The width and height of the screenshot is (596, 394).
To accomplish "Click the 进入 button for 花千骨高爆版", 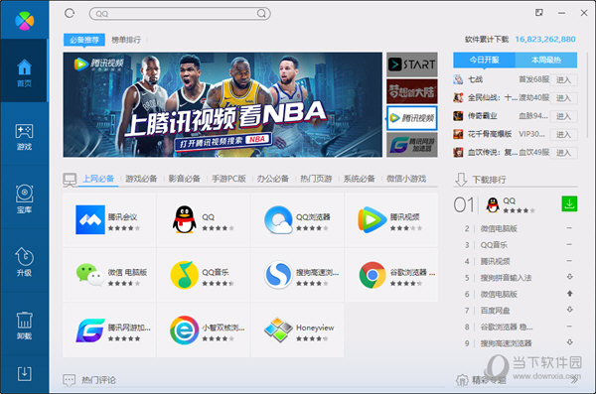I will 563,135.
